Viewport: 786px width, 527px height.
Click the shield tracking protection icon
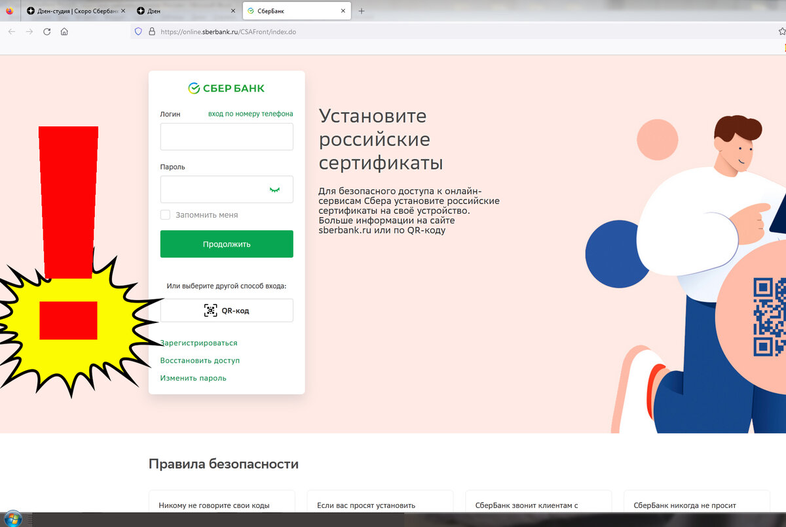click(x=138, y=31)
